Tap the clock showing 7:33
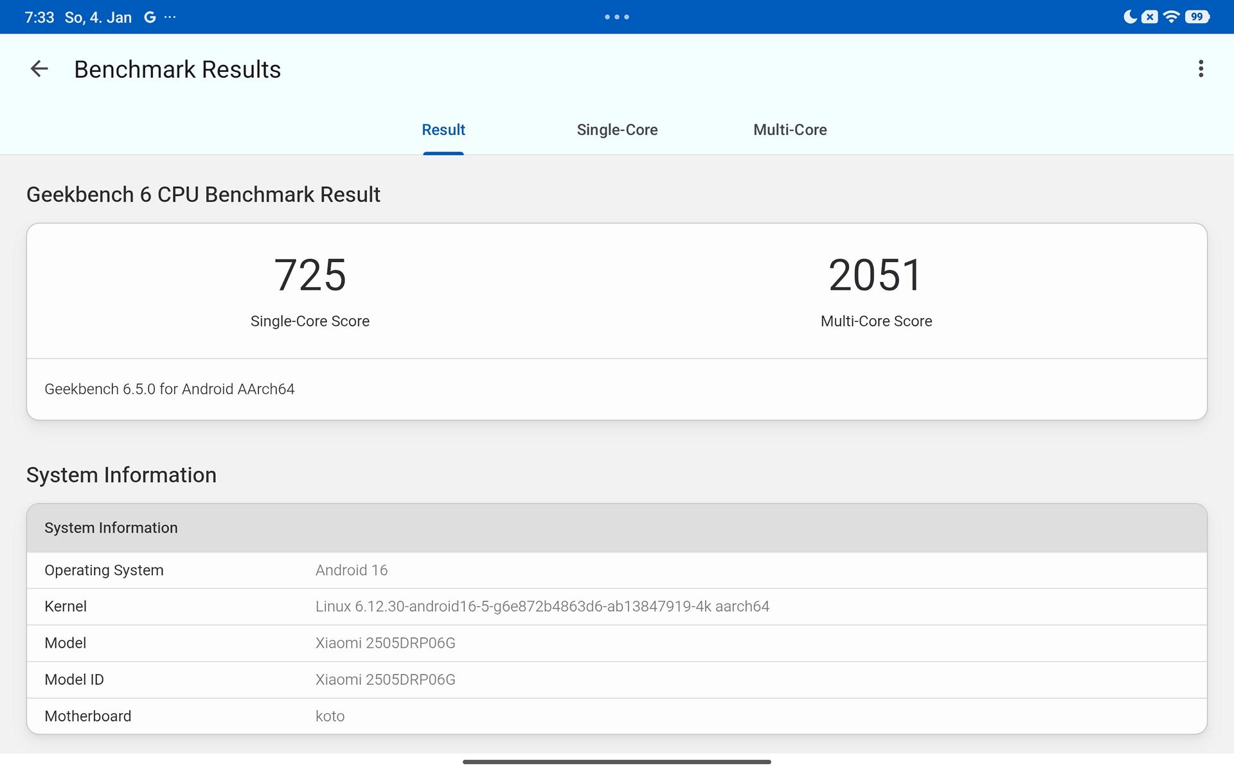 [39, 17]
